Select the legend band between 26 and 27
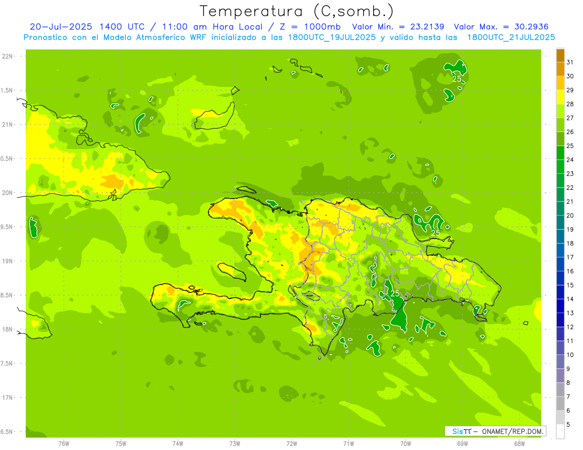Screen dimensions: 583x450 tap(560, 125)
